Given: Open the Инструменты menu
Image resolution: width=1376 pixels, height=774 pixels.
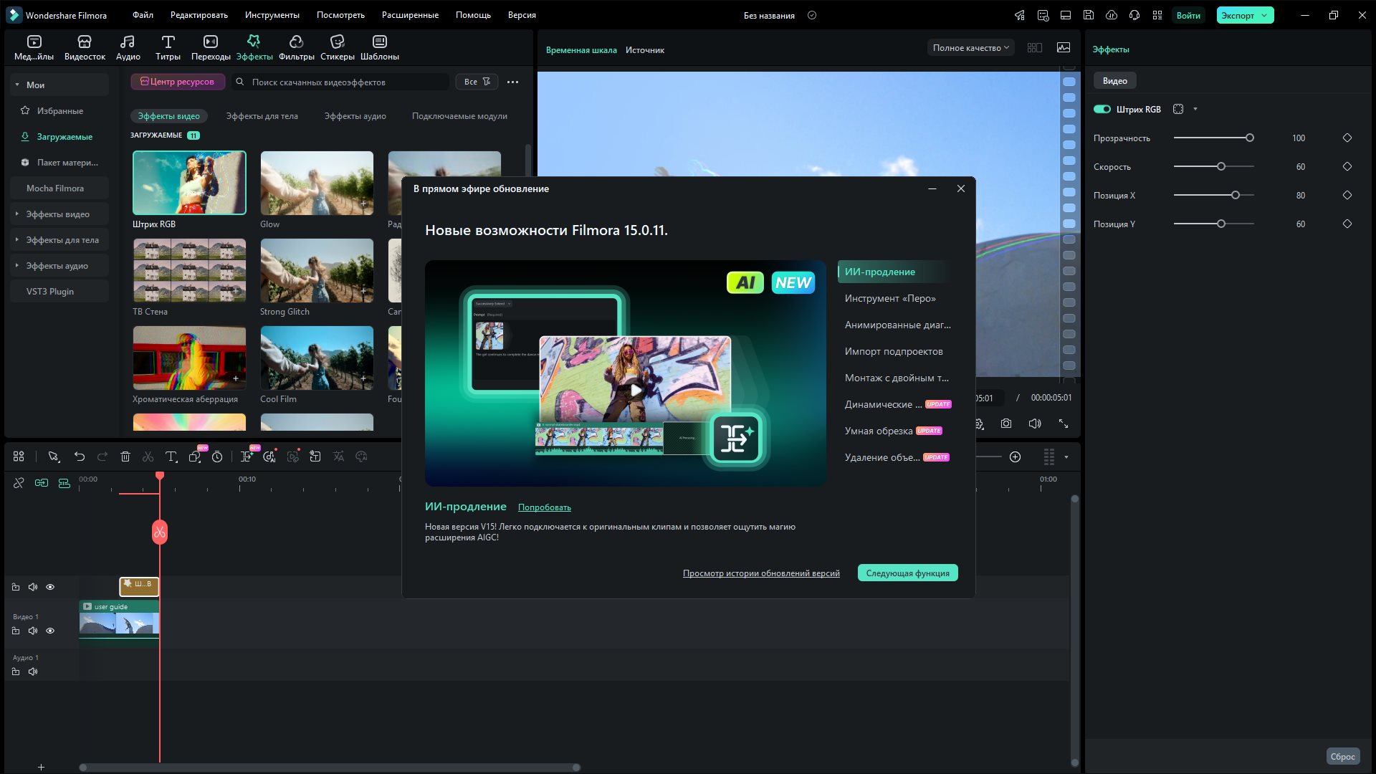Looking at the screenshot, I should 272,15.
